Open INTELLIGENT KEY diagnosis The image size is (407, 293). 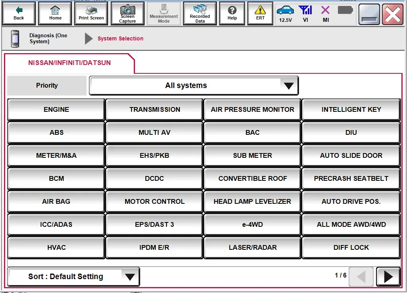351,109
